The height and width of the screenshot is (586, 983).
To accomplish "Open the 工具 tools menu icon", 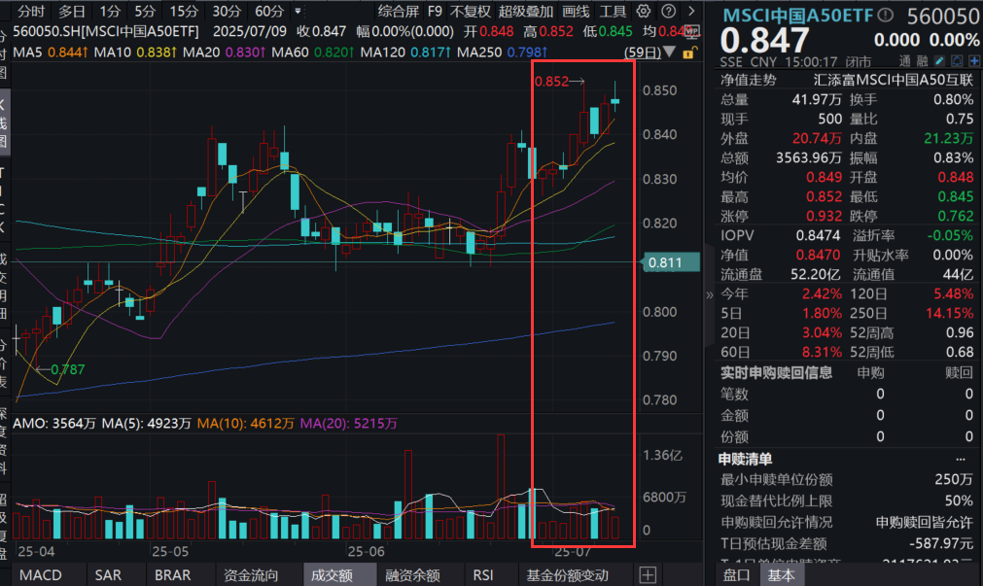I will point(615,12).
